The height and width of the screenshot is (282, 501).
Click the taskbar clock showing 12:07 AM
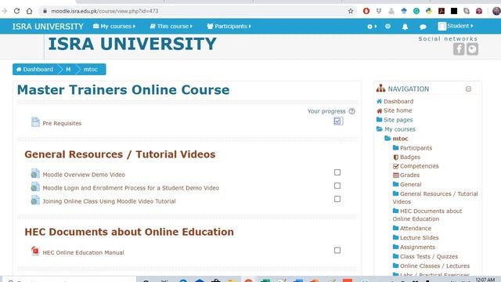[x=485, y=280]
